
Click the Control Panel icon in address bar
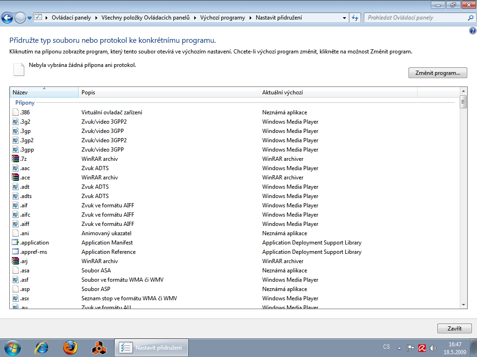tap(38, 17)
